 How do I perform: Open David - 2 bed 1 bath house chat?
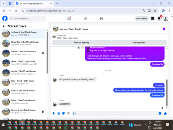23,53
